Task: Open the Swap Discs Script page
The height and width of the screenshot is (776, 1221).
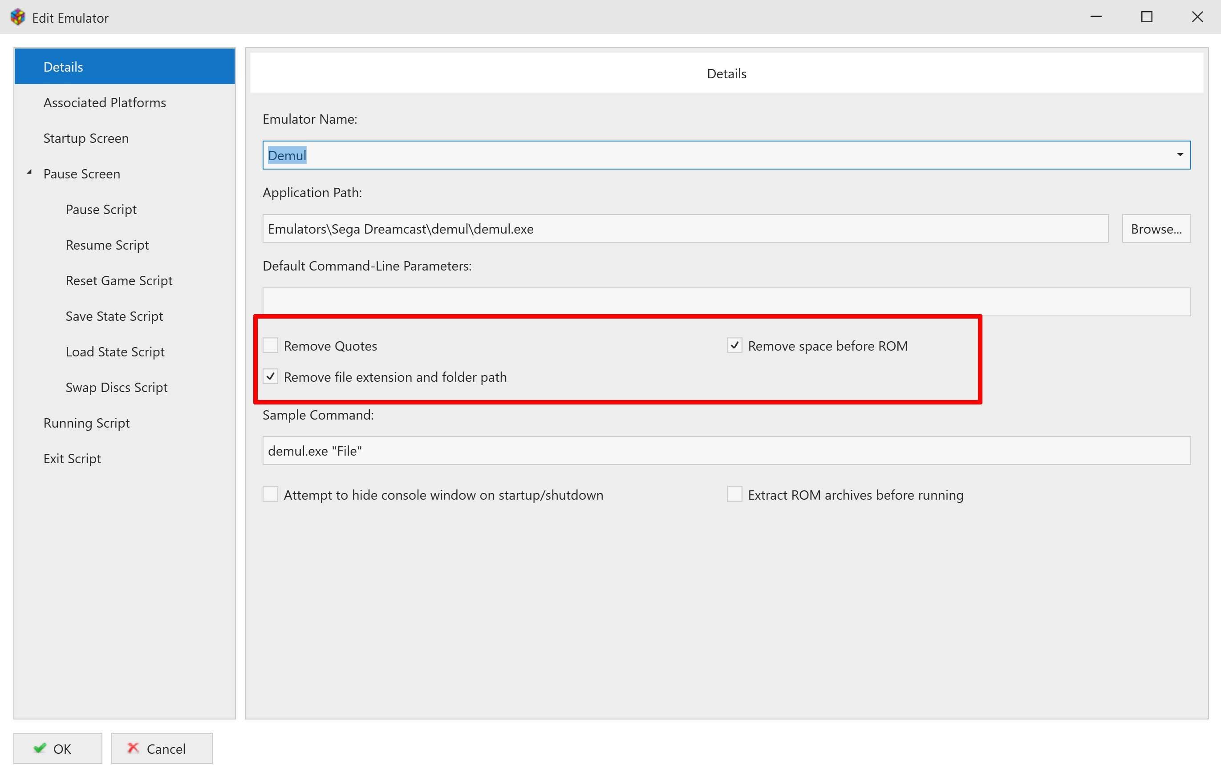Action: point(125,387)
